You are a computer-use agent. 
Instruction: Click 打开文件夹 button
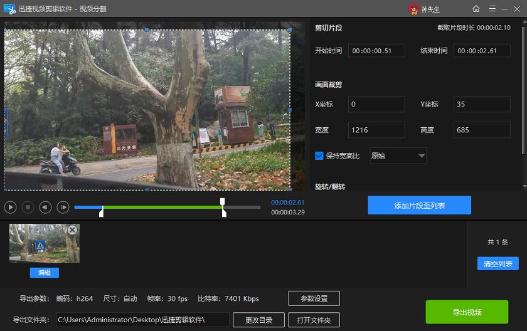click(314, 320)
